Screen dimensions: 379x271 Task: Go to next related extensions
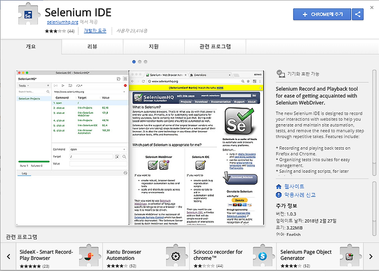371,256
